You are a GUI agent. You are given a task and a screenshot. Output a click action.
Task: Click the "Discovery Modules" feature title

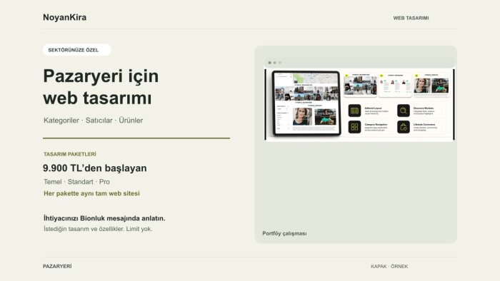pyautogui.click(x=424, y=108)
